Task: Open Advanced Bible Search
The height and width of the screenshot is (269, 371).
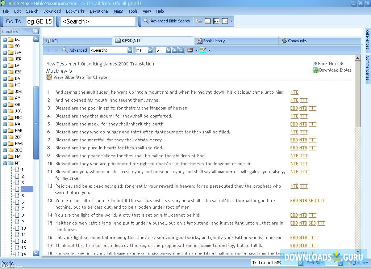Action: click(x=167, y=21)
